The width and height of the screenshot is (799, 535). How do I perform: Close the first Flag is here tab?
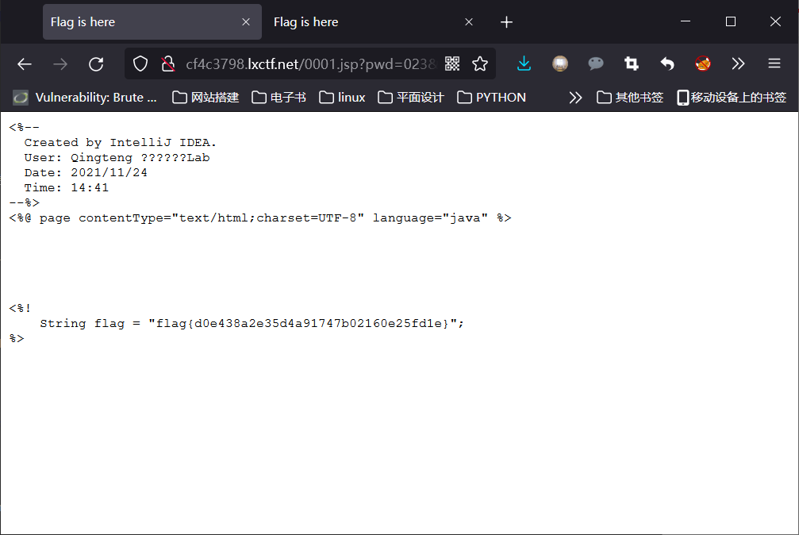pos(246,22)
